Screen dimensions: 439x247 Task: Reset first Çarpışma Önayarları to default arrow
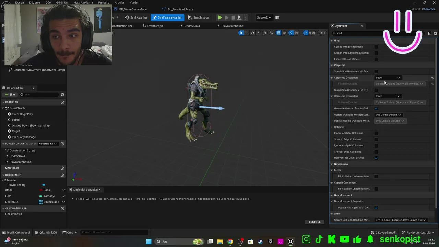(x=432, y=78)
